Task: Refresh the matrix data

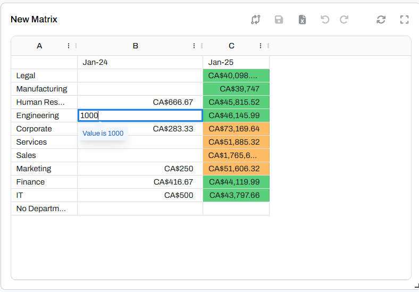Action: 381,20
